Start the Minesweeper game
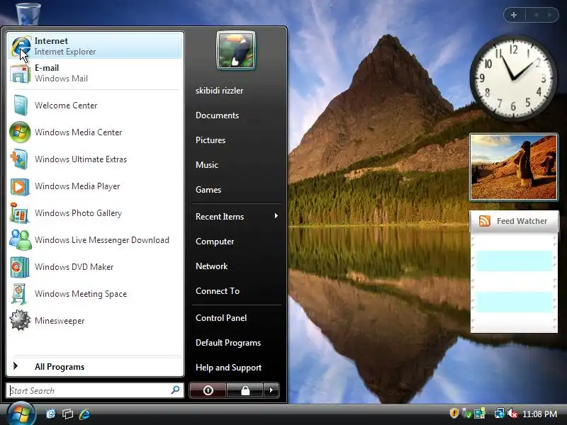 click(x=95, y=321)
